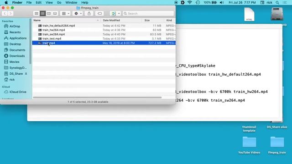
Task: Open the volume control menu
Action: pos(222,3)
